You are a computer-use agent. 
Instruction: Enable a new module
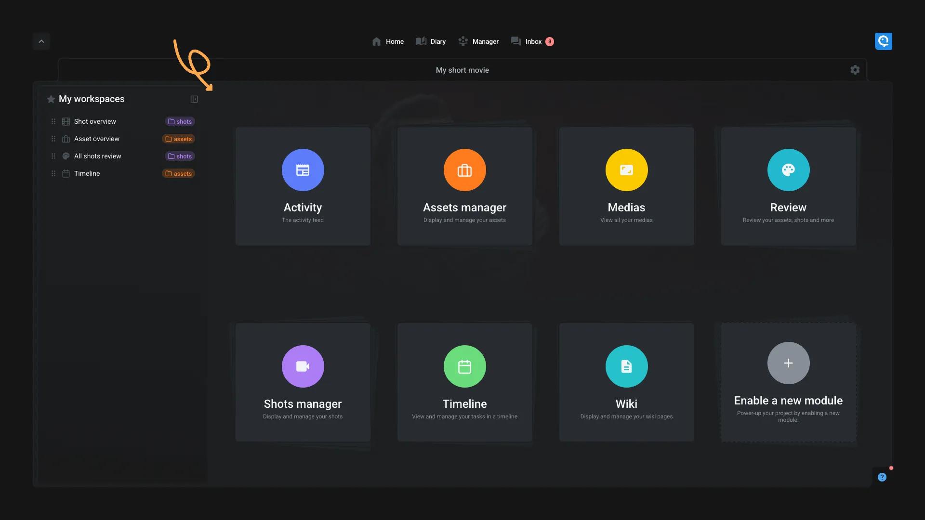click(x=788, y=382)
